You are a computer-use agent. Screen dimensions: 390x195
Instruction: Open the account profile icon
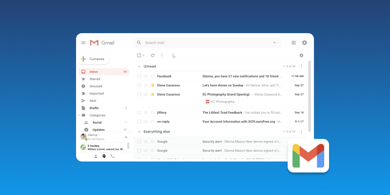coord(304,43)
